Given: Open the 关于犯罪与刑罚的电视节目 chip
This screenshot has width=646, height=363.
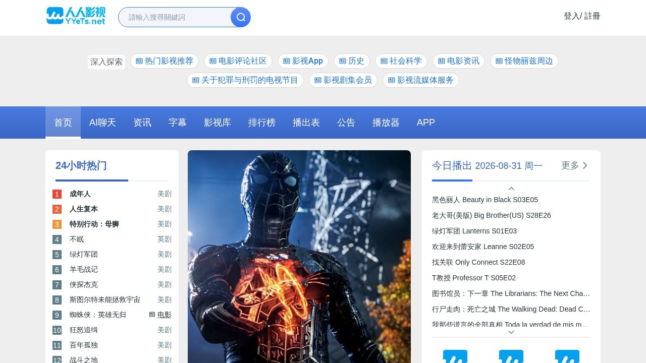Looking at the screenshot, I should pyautogui.click(x=245, y=80).
